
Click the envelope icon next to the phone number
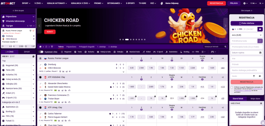pyautogui.click(x=260, y=29)
